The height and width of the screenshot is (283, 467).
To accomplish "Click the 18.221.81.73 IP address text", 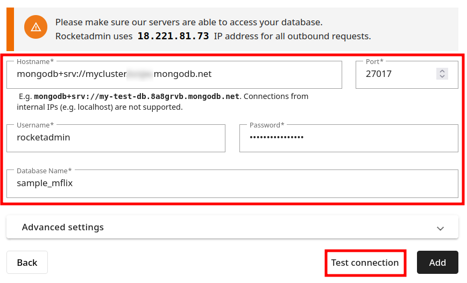I will click(x=173, y=37).
